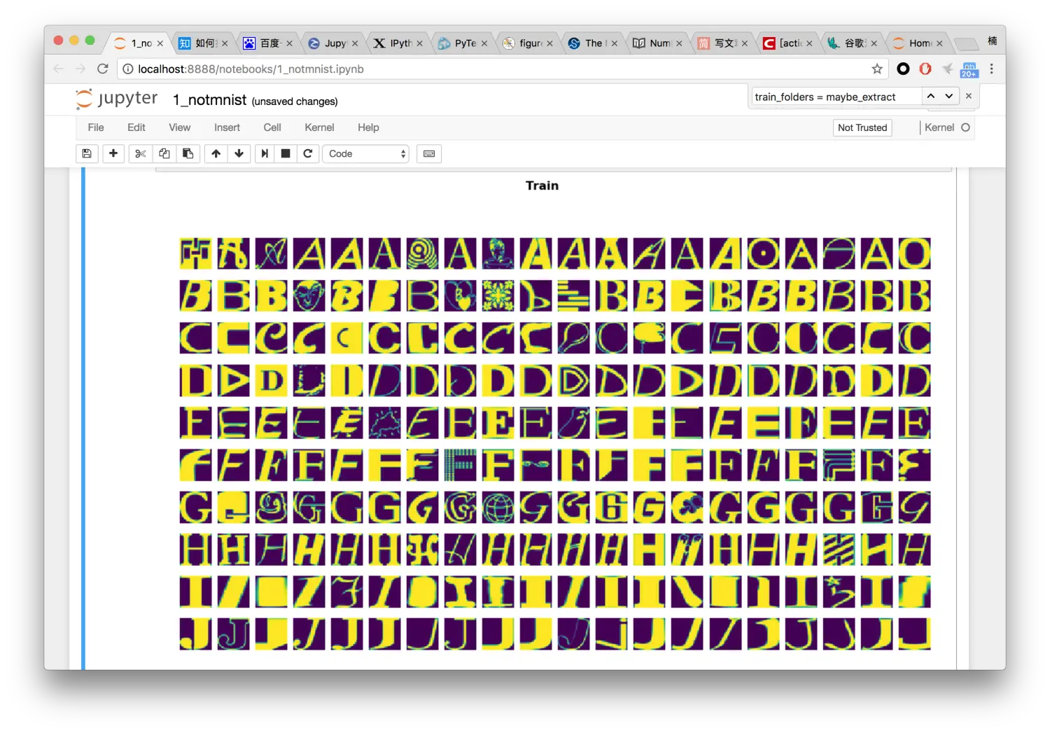Click the grey paper plane extension icon

coord(947,69)
